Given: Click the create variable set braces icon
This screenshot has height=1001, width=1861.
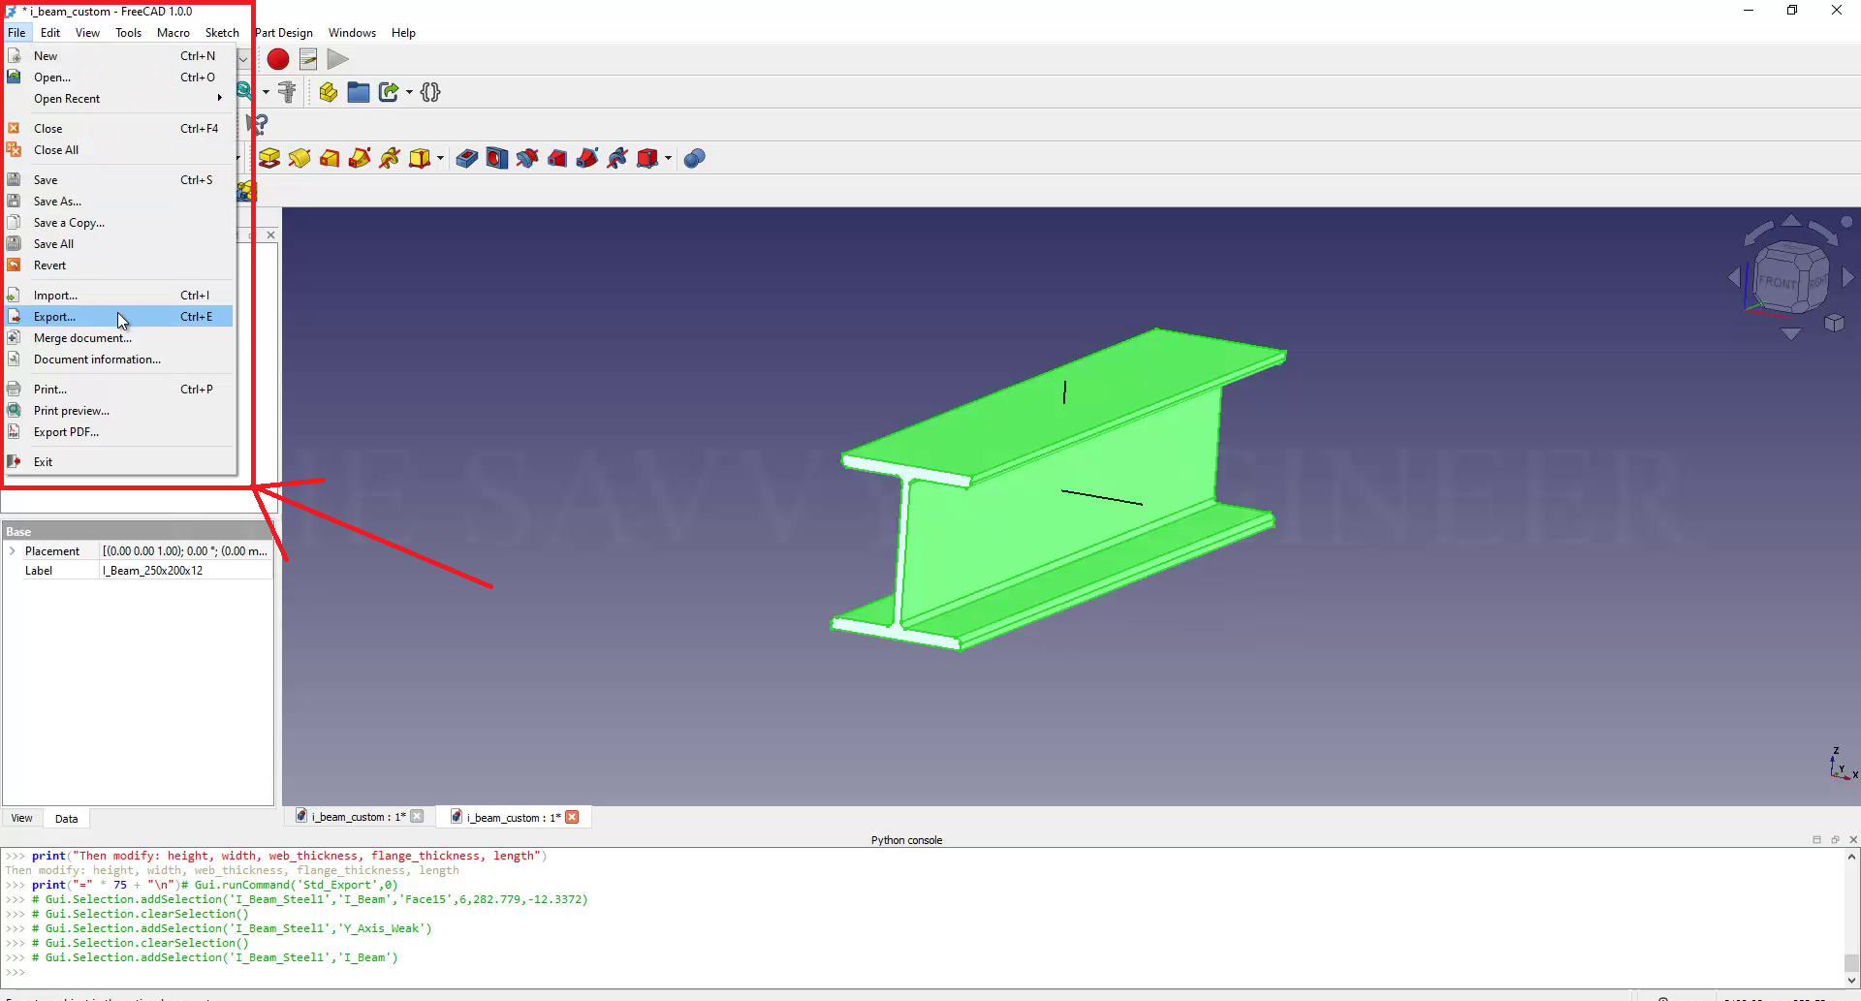Looking at the screenshot, I should (431, 92).
